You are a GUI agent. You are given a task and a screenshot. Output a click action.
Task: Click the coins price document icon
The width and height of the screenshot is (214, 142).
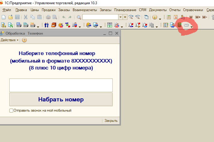(4, 25)
